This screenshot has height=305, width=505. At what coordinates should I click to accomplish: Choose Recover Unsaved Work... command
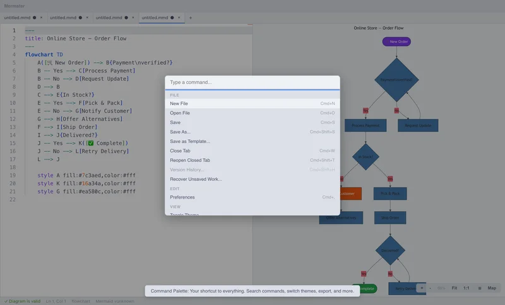(x=252, y=179)
